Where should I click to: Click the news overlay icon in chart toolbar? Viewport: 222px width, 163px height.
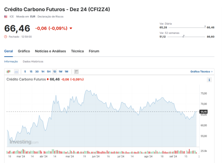[x=77, y=72]
